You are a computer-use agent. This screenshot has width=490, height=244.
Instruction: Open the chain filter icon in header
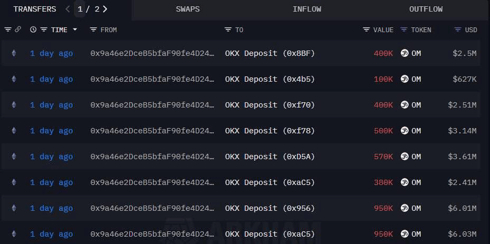[x=8, y=30]
